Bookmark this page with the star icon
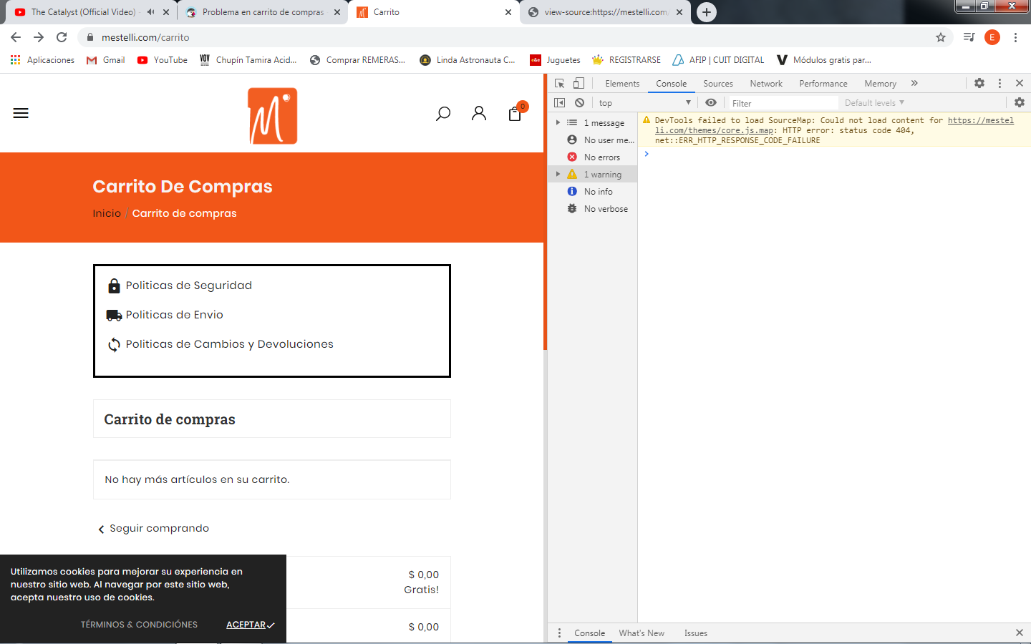The height and width of the screenshot is (644, 1031). 941,37
